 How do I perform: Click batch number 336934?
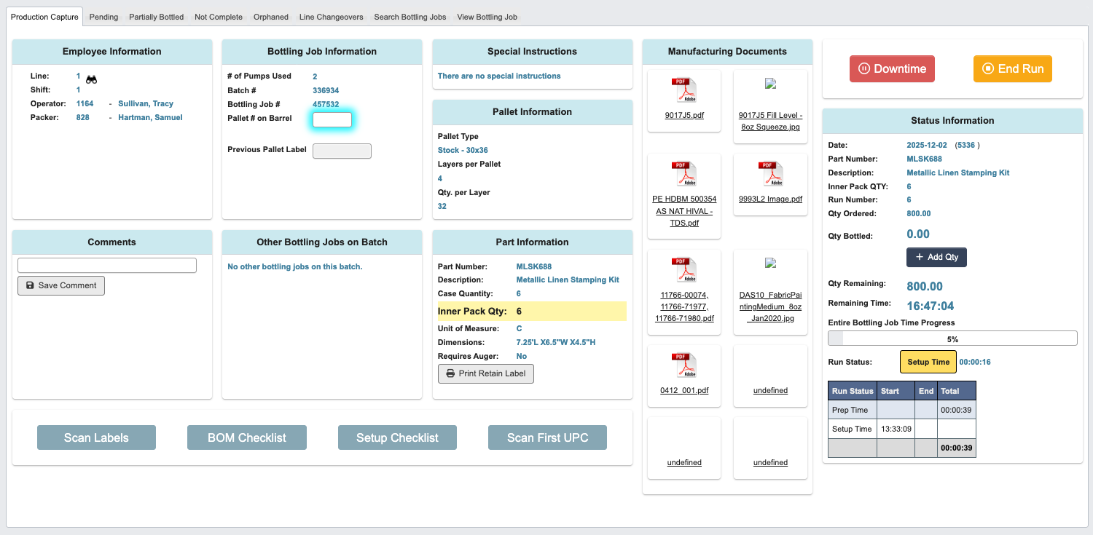pyautogui.click(x=326, y=90)
